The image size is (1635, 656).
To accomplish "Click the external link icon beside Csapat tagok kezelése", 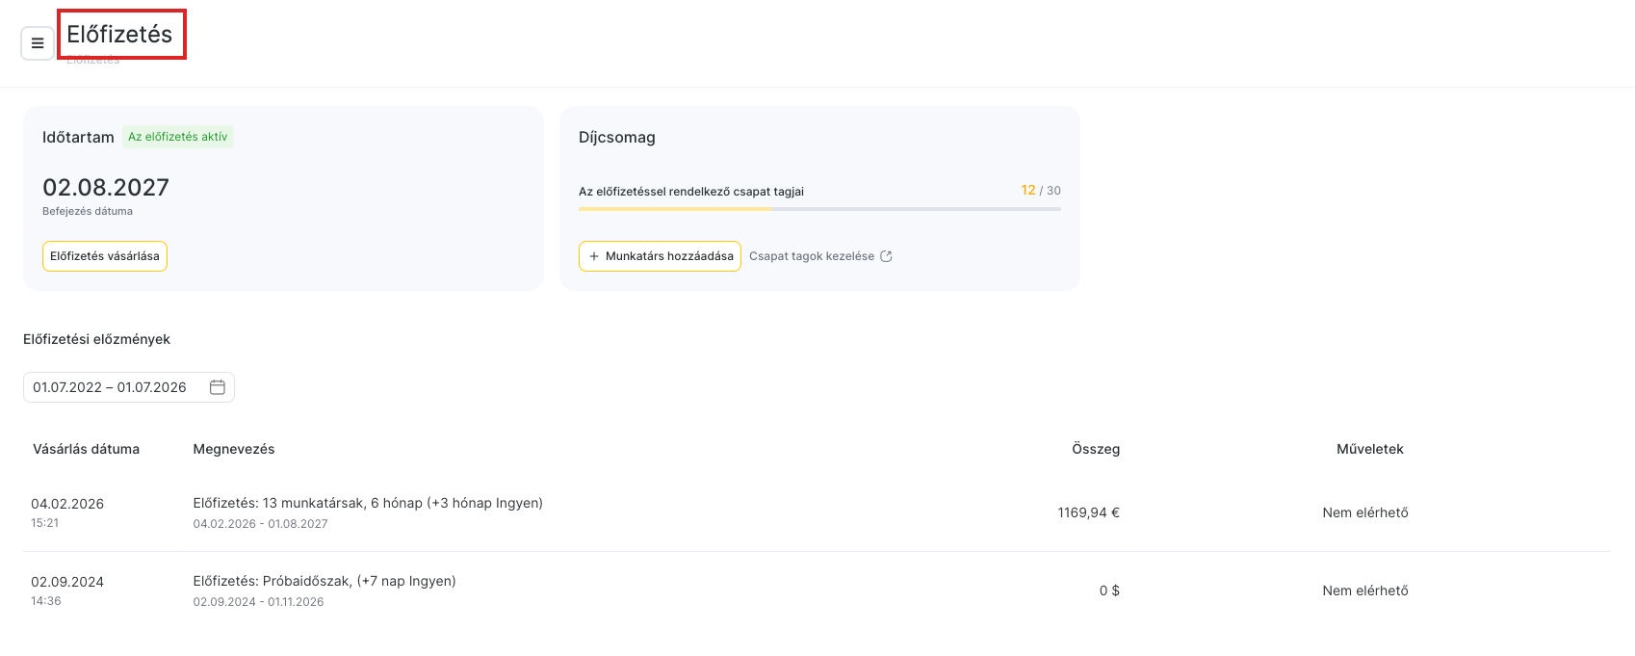I will point(886,256).
